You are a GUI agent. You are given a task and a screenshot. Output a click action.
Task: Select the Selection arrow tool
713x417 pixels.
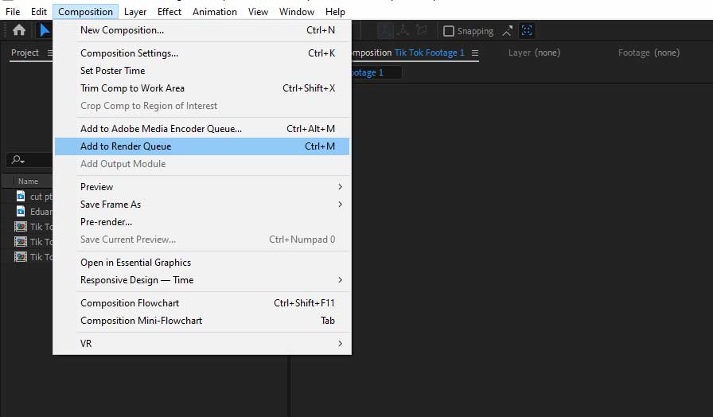coord(45,30)
